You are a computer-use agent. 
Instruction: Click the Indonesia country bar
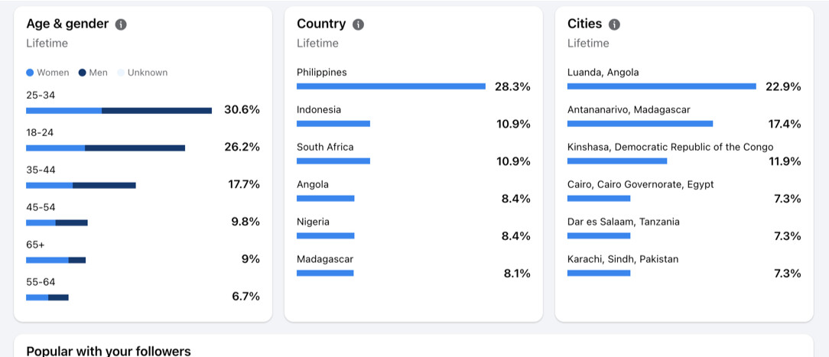(x=333, y=124)
